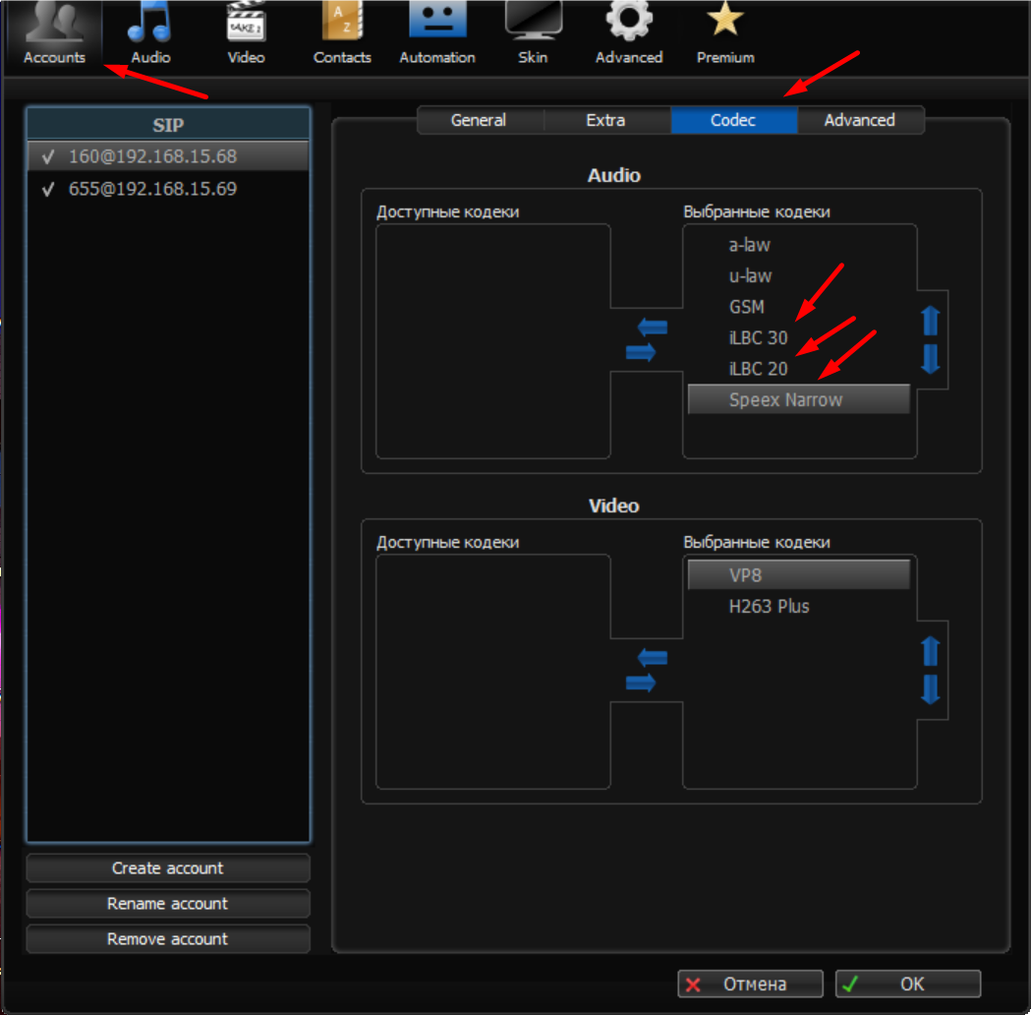Move selected video codec up
This screenshot has width=1031, height=1015.
pos(931,651)
